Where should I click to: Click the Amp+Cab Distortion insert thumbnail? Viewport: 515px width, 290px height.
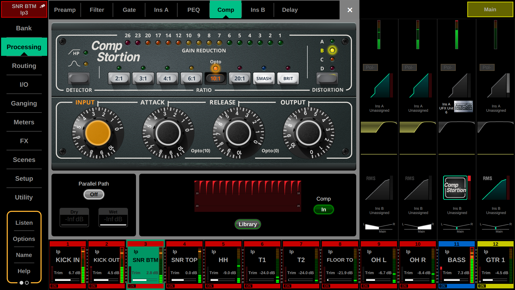click(463, 107)
